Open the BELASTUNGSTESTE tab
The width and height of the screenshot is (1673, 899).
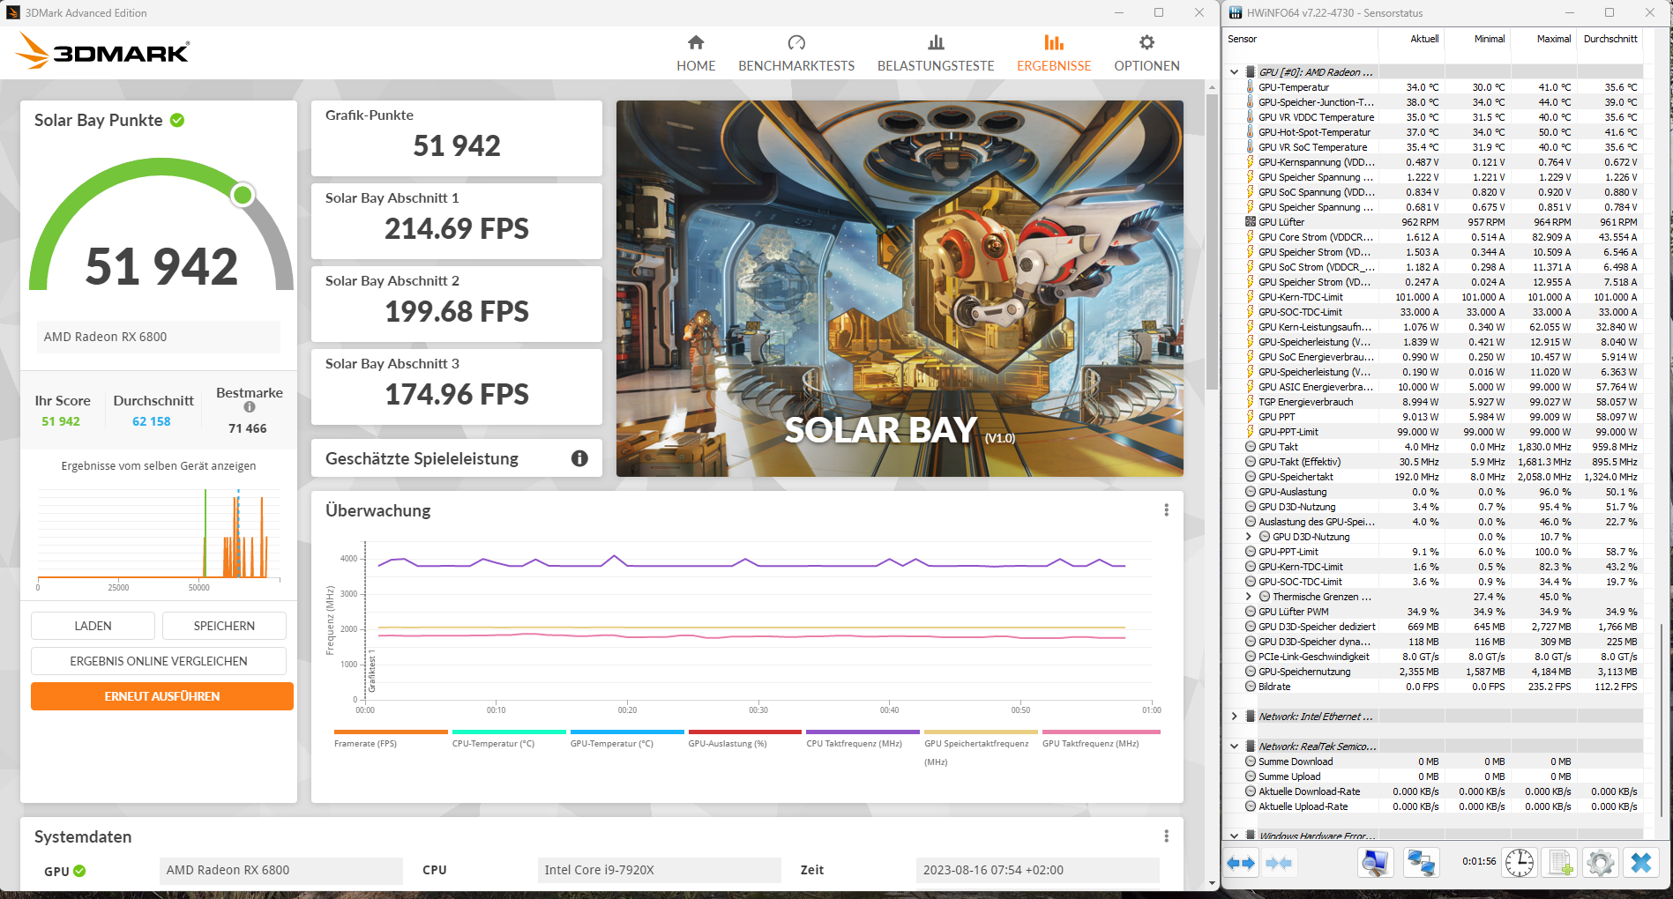pos(936,53)
